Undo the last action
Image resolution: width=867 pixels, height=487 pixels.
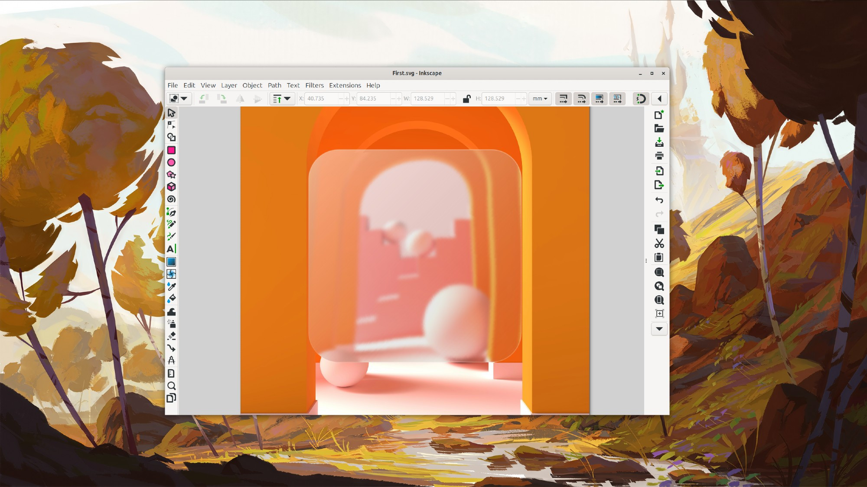(x=659, y=200)
